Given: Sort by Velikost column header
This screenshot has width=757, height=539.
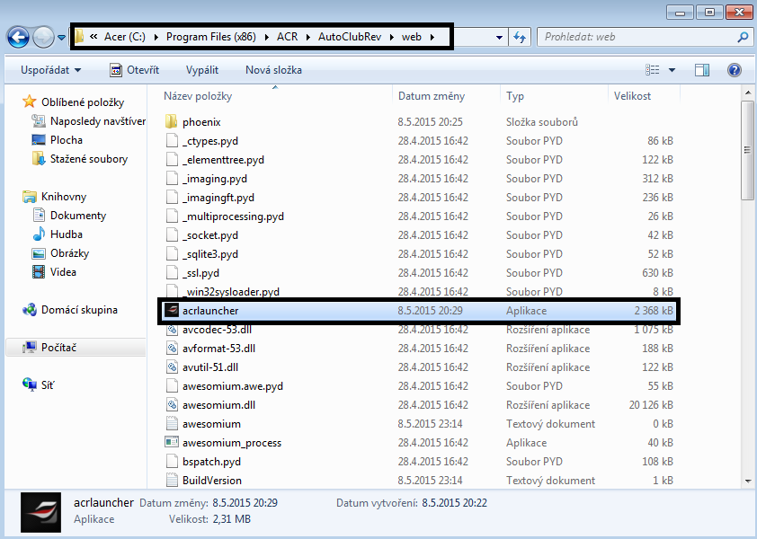Looking at the screenshot, I should point(633,96).
